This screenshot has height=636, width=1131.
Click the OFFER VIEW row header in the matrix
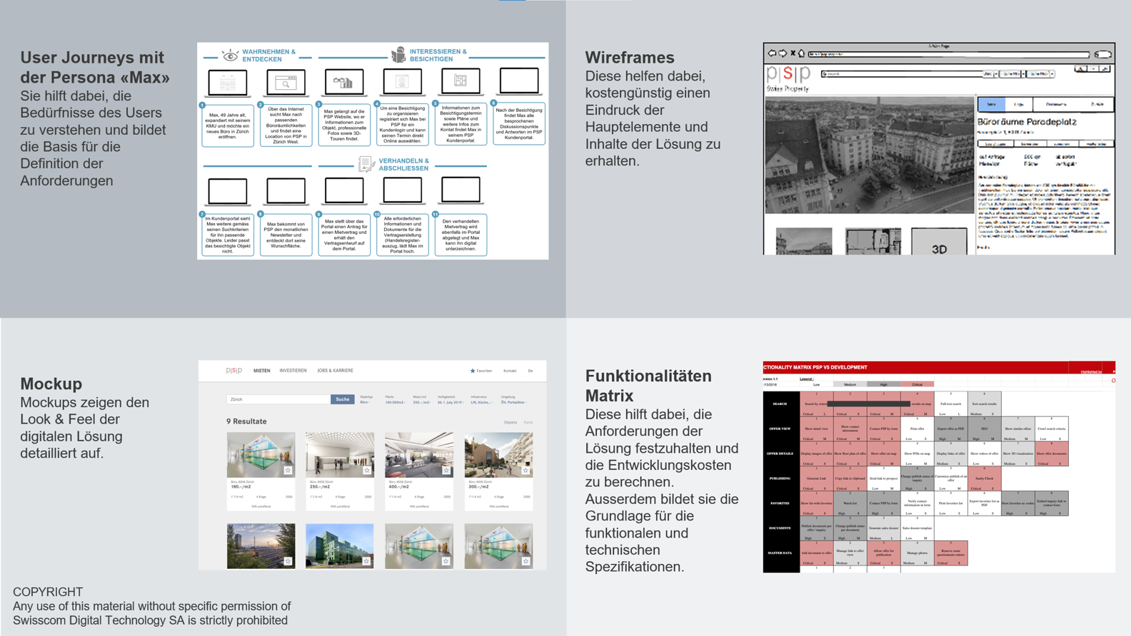780,429
